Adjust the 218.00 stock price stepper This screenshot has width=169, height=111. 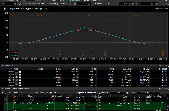(x=16, y=86)
